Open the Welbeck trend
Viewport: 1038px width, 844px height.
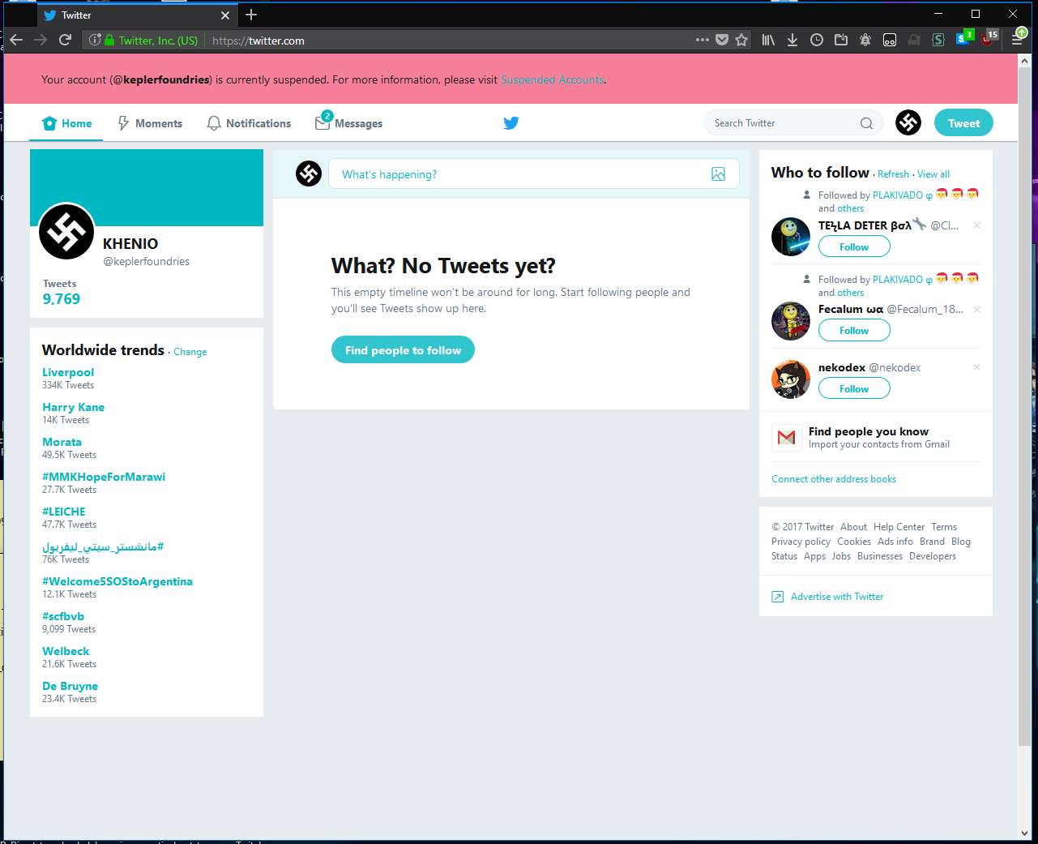66,651
